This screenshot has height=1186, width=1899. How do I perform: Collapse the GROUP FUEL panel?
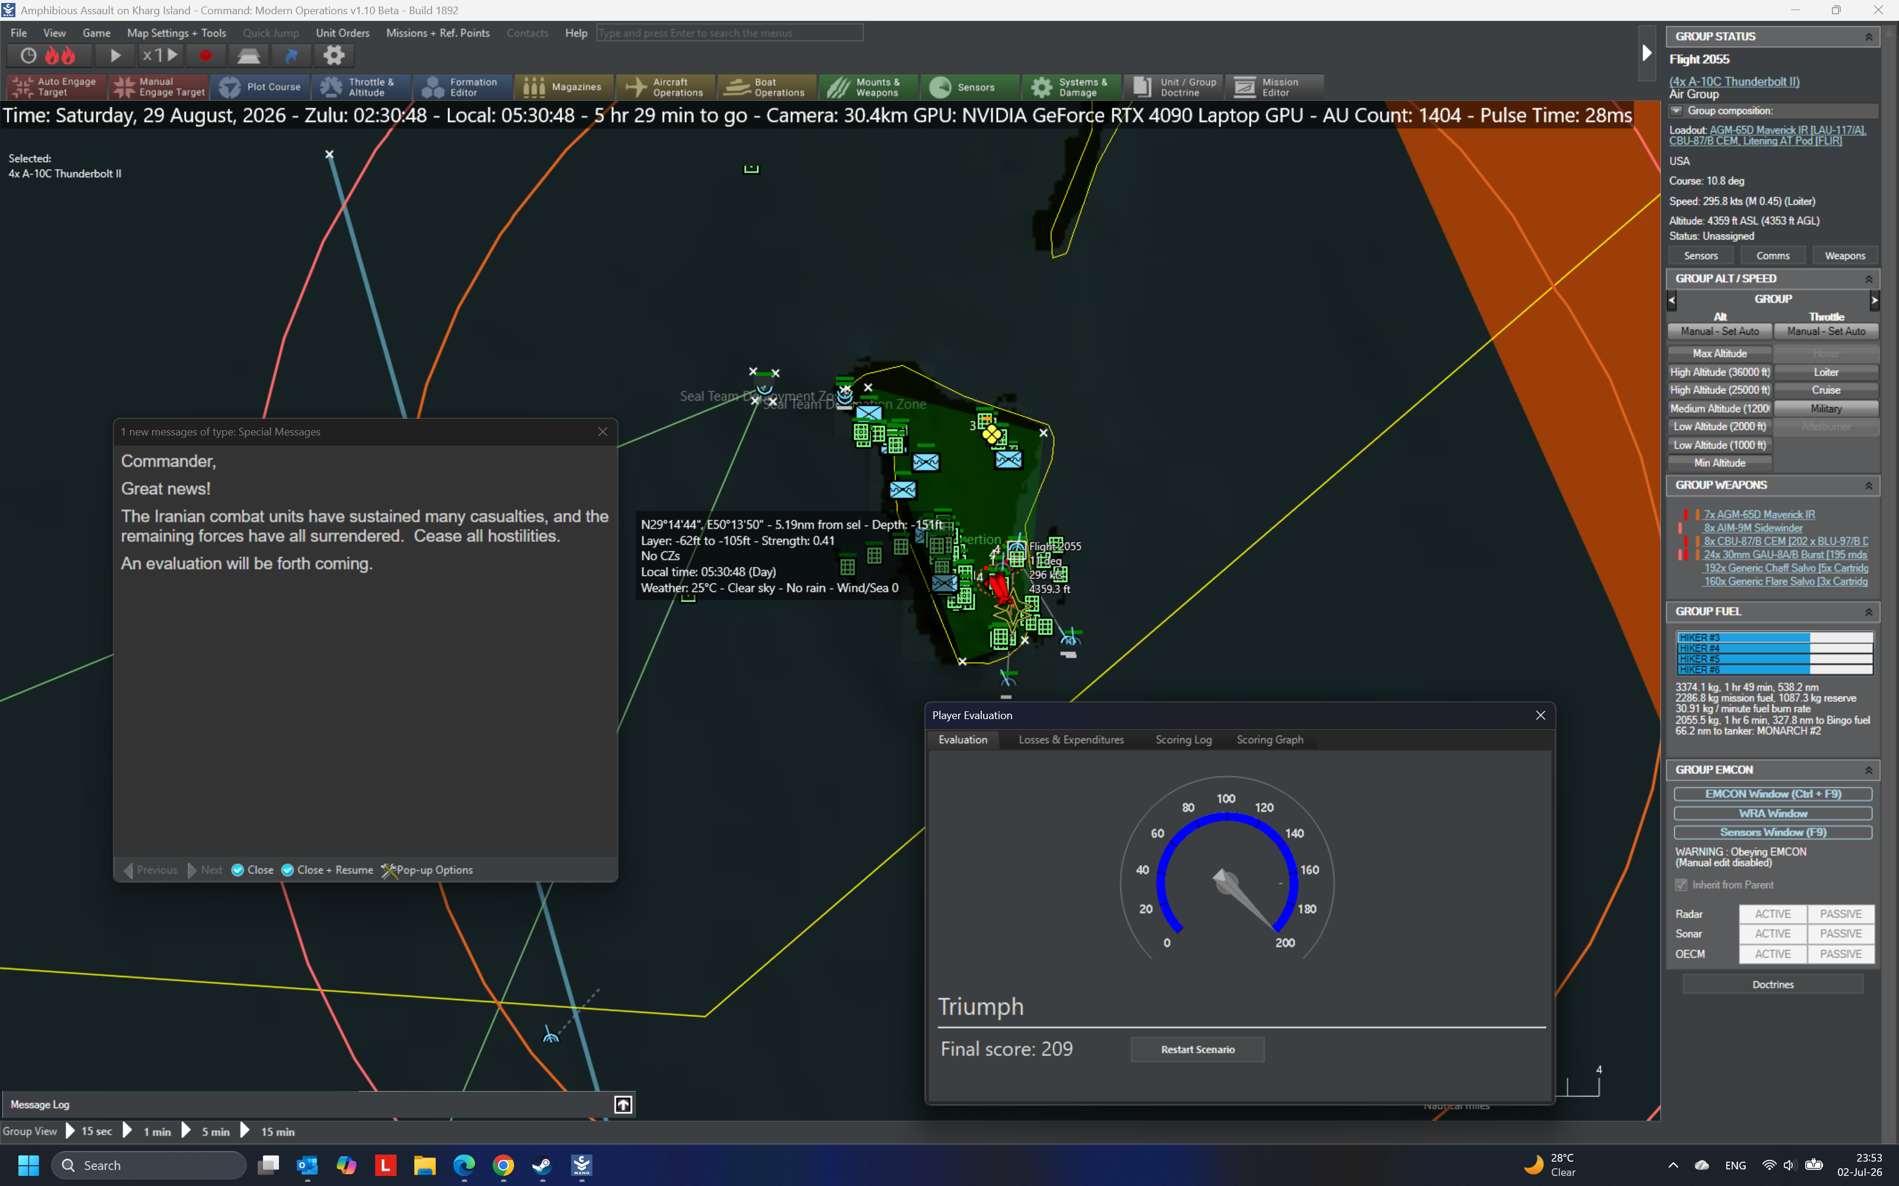1868,612
